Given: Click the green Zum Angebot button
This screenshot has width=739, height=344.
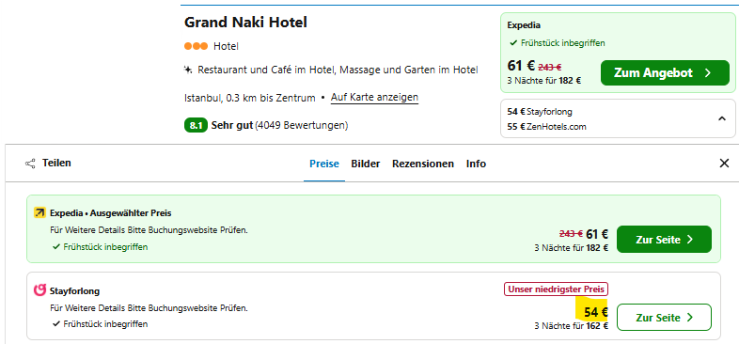Looking at the screenshot, I should (x=665, y=73).
